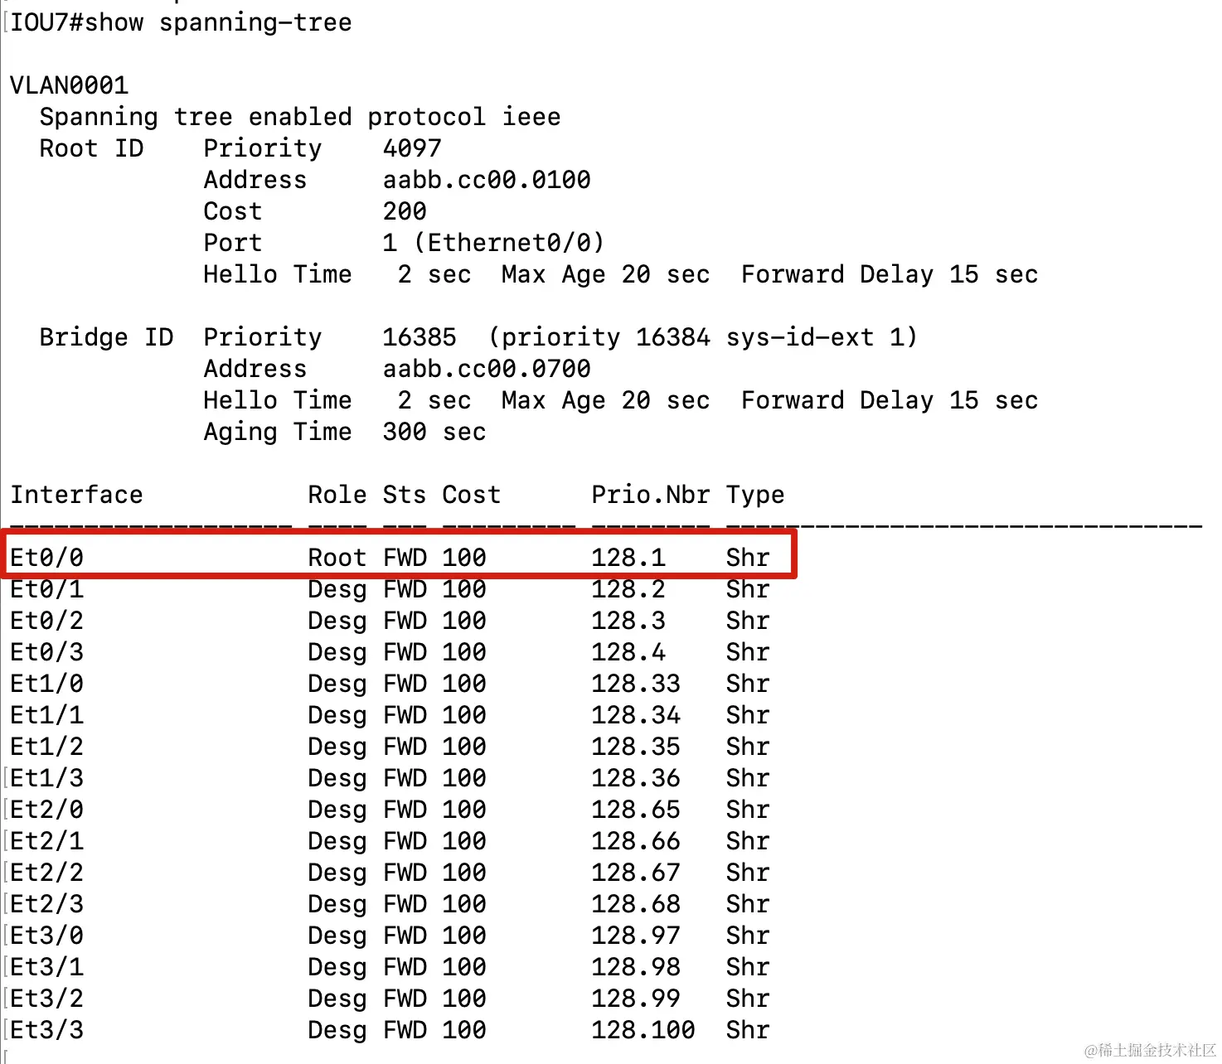
Task: Click Root role of Et0/0
Action: coord(337,558)
